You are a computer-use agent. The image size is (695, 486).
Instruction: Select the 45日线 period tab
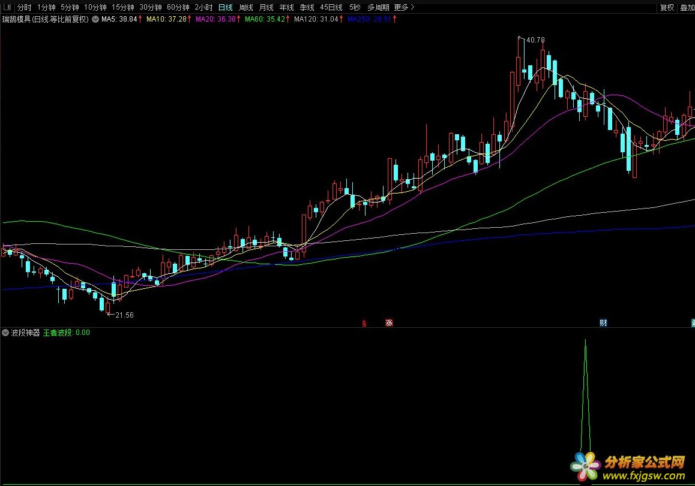[x=331, y=8]
